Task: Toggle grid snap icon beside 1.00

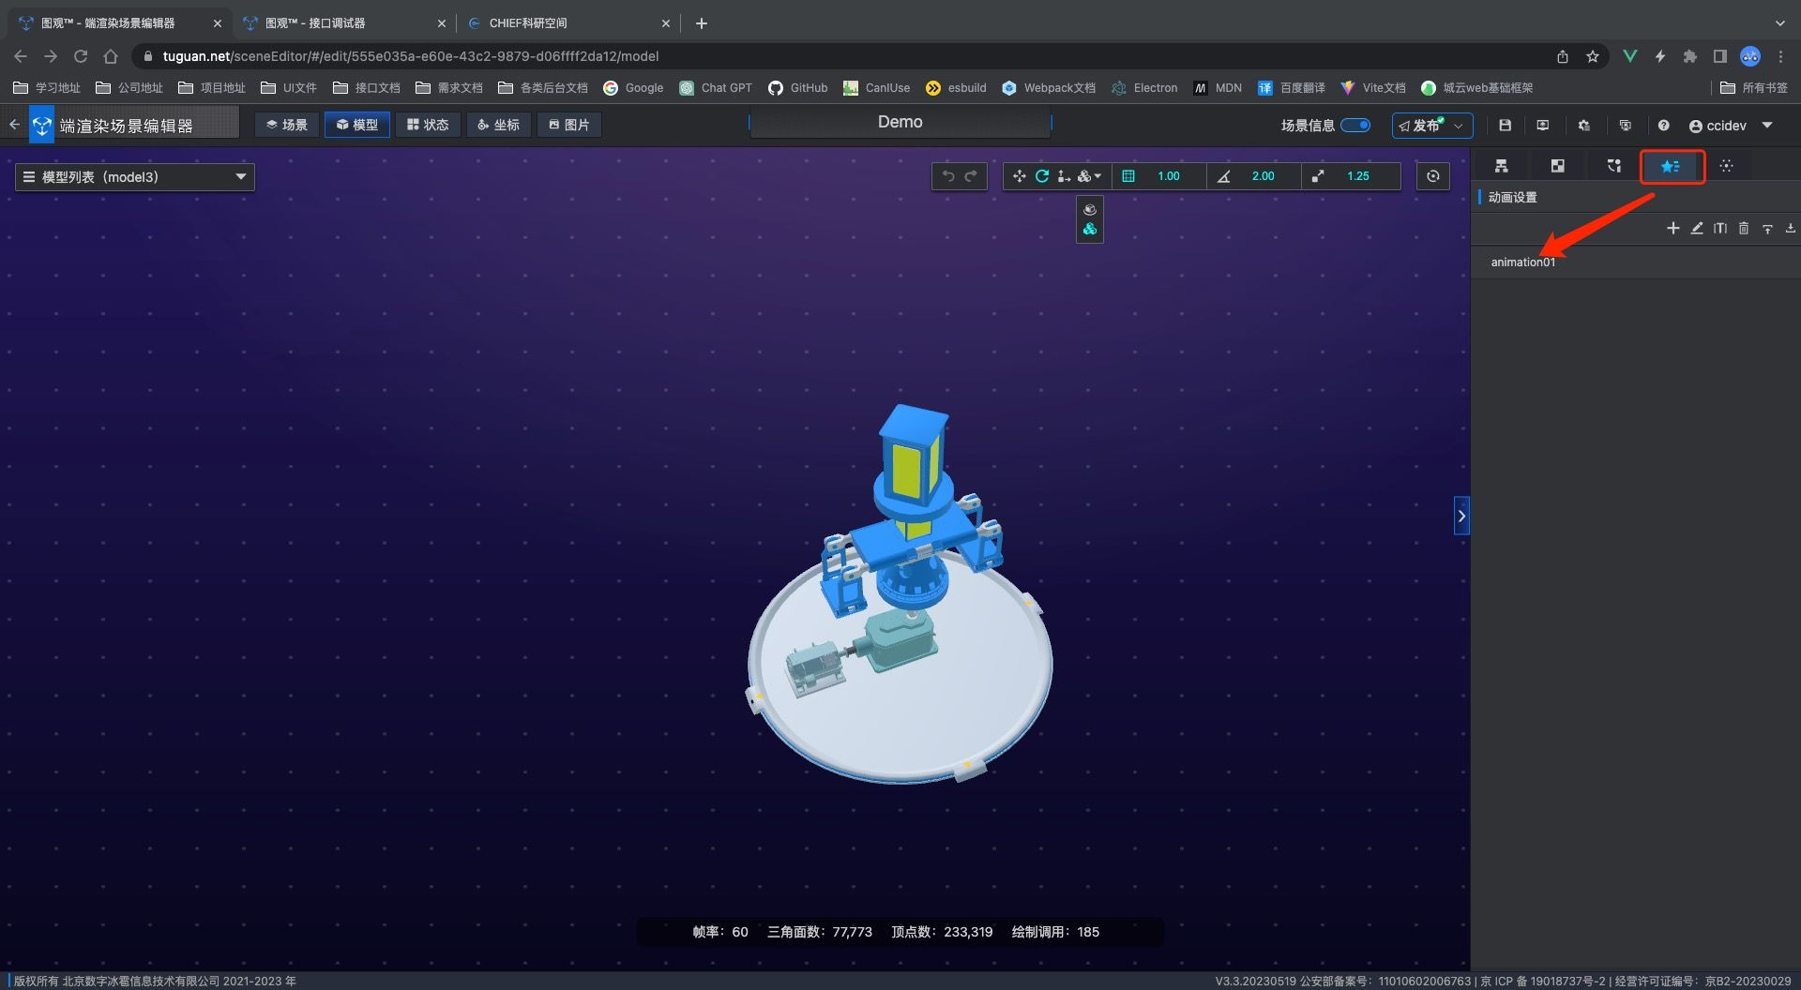Action: pyautogui.click(x=1128, y=176)
